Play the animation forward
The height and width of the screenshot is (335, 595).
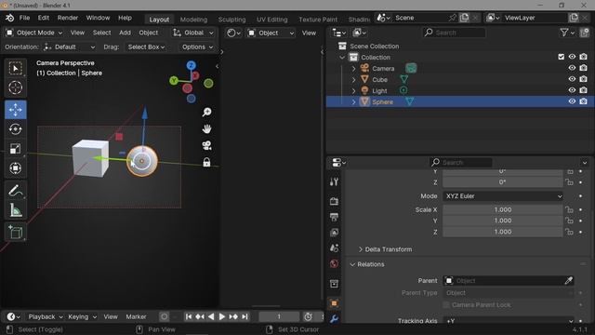[222, 316]
